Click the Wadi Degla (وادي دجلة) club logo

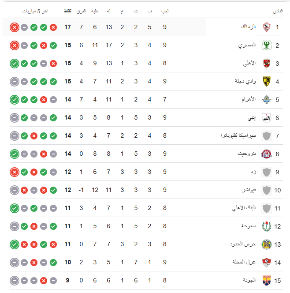click(x=266, y=82)
